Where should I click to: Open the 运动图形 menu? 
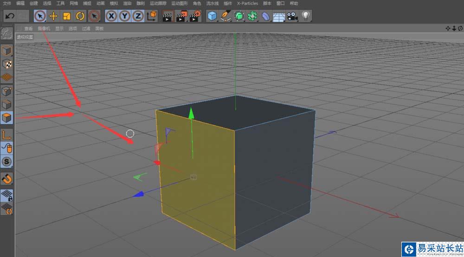click(179, 3)
